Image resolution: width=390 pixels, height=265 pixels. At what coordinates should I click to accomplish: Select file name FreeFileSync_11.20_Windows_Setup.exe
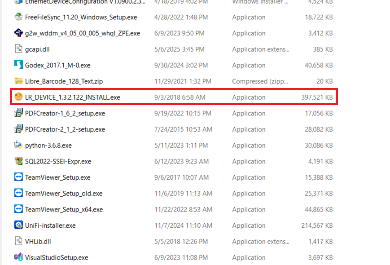81,17
